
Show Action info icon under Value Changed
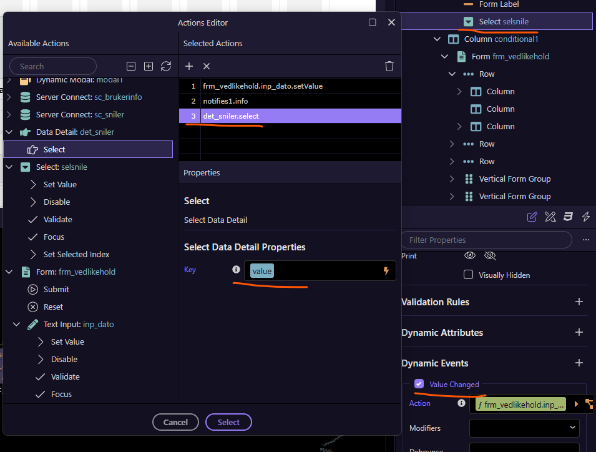pyautogui.click(x=461, y=403)
